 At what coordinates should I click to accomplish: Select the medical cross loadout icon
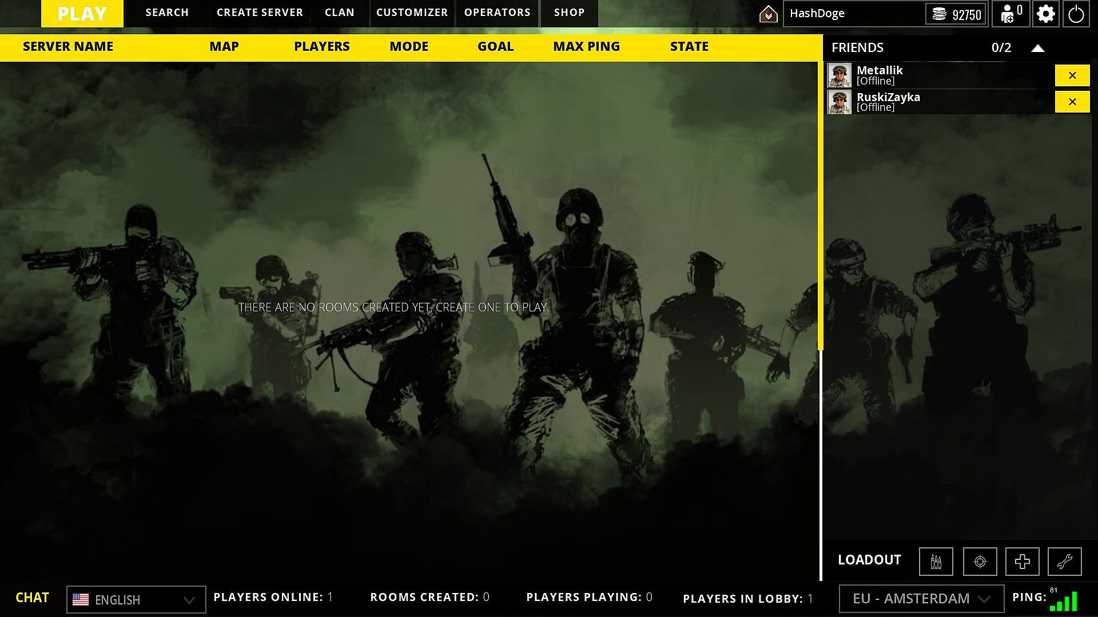click(1022, 562)
